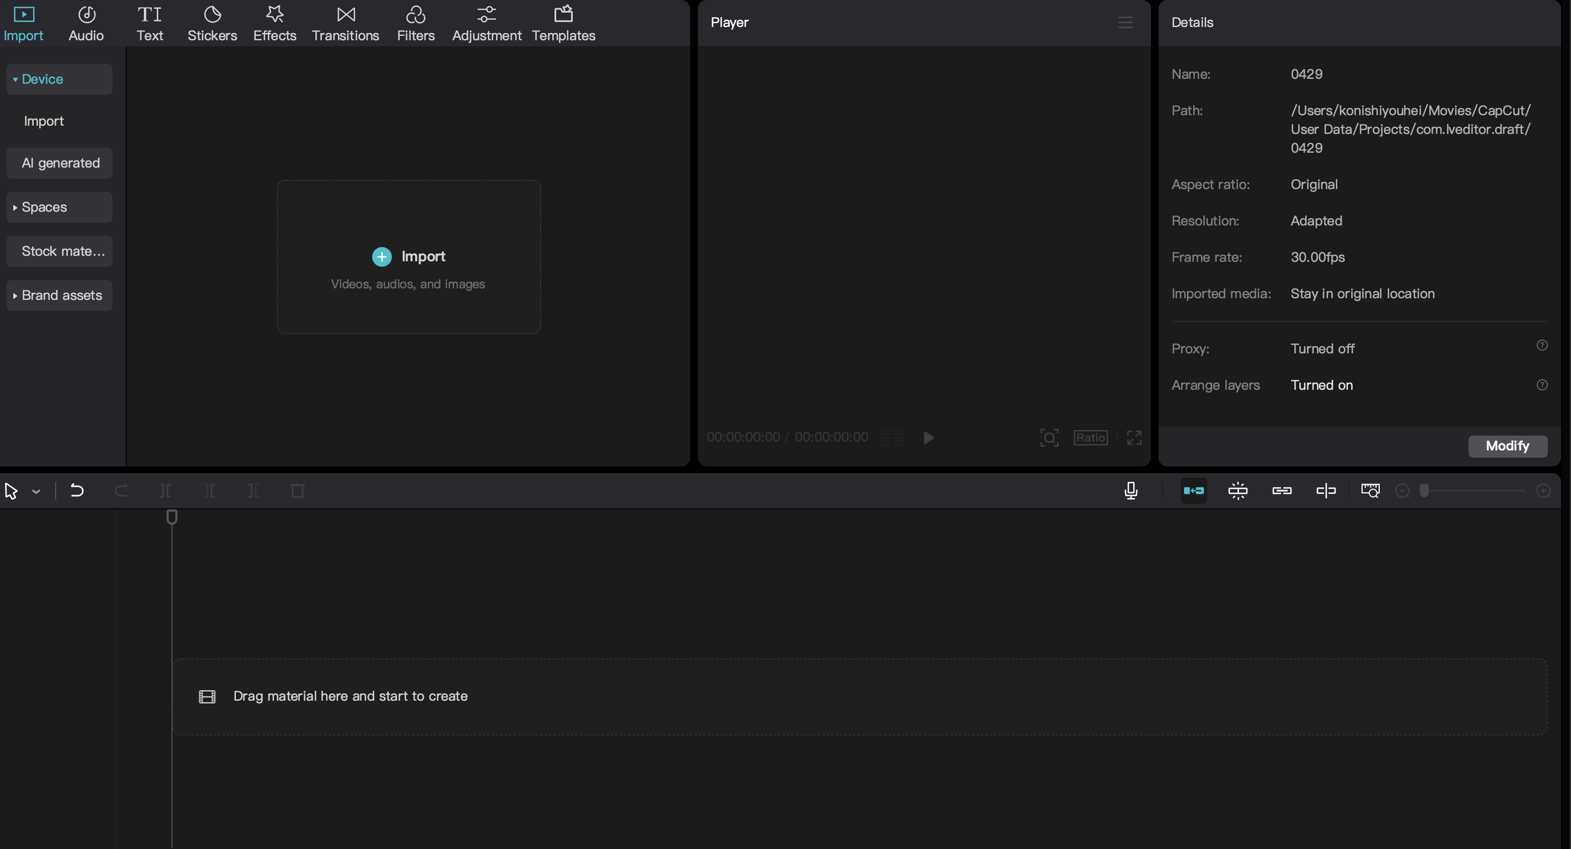Viewport: 1571px width, 849px height.
Task: Open the selection tool mode dropdown
Action: pyautogui.click(x=36, y=492)
